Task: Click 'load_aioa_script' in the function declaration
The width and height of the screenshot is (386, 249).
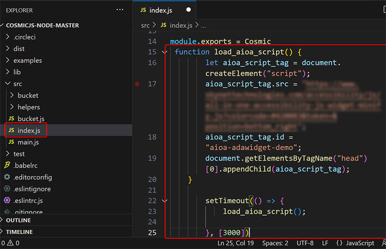Action: click(249, 52)
